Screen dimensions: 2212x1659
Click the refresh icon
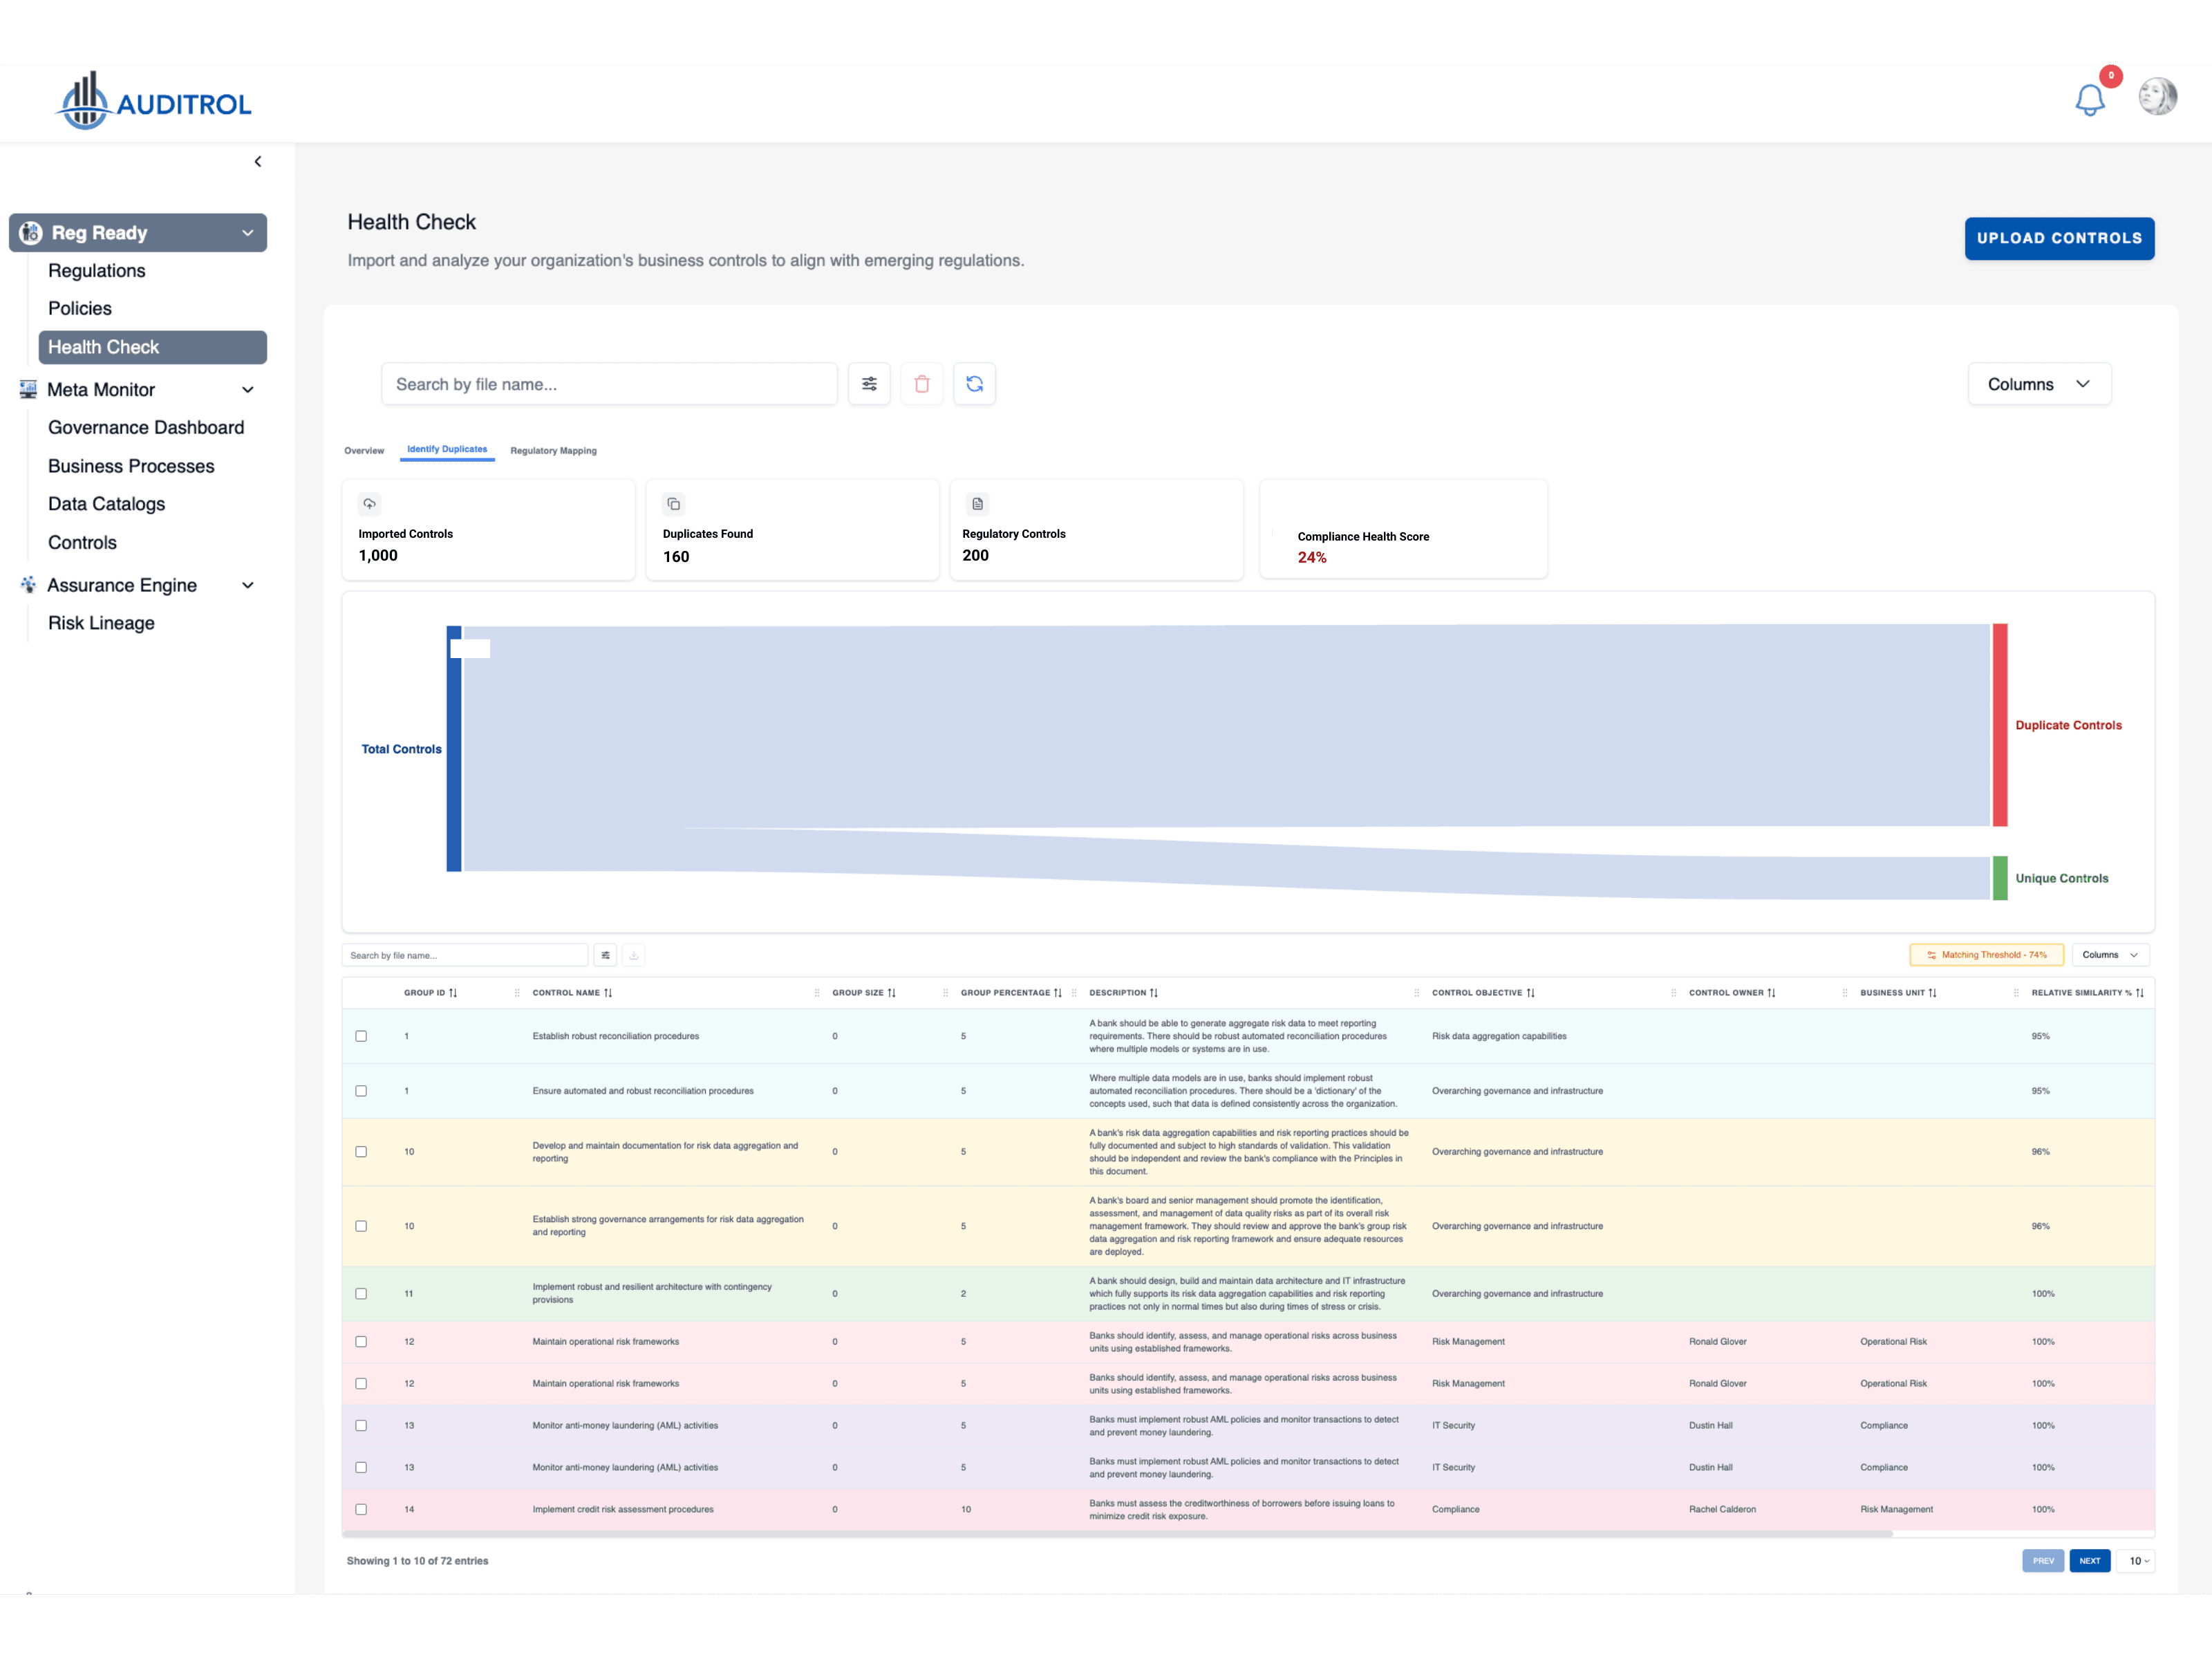pos(974,384)
